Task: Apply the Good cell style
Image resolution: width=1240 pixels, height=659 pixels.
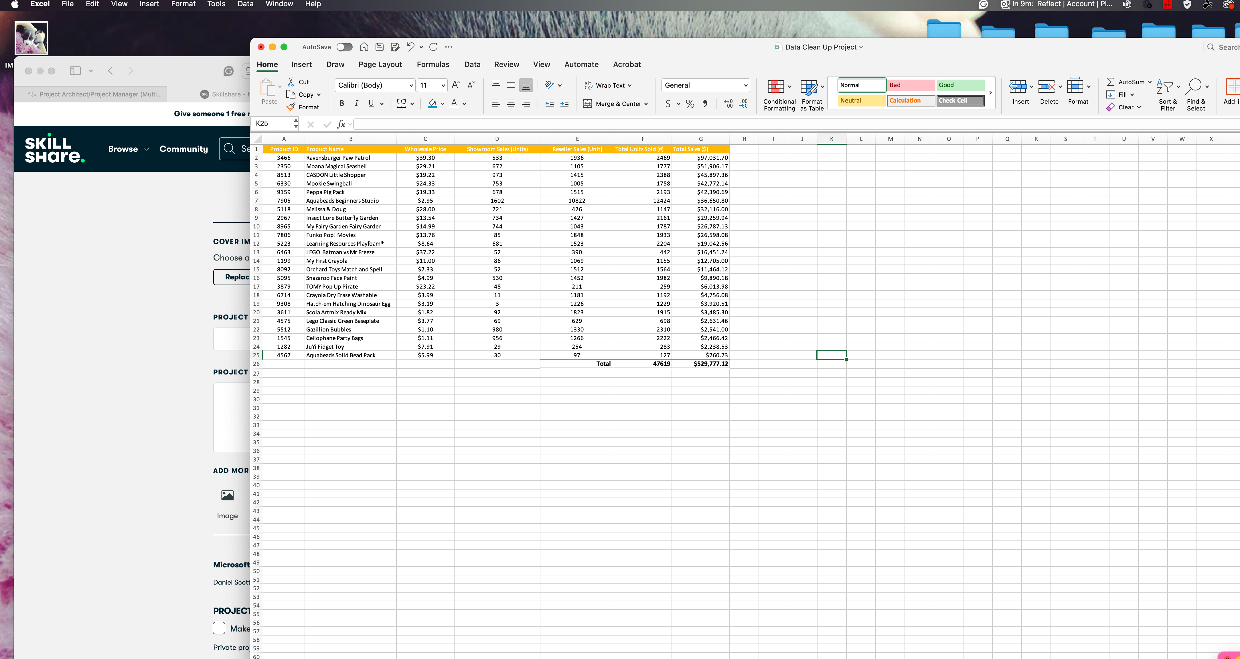Action: click(960, 85)
